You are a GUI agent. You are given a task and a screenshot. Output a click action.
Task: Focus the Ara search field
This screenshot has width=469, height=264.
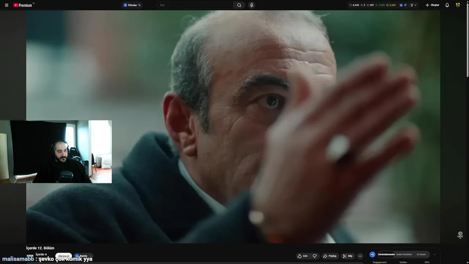195,5
